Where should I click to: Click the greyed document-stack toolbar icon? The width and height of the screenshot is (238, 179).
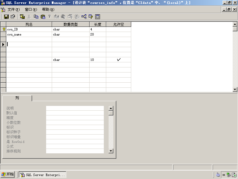point(77,17)
